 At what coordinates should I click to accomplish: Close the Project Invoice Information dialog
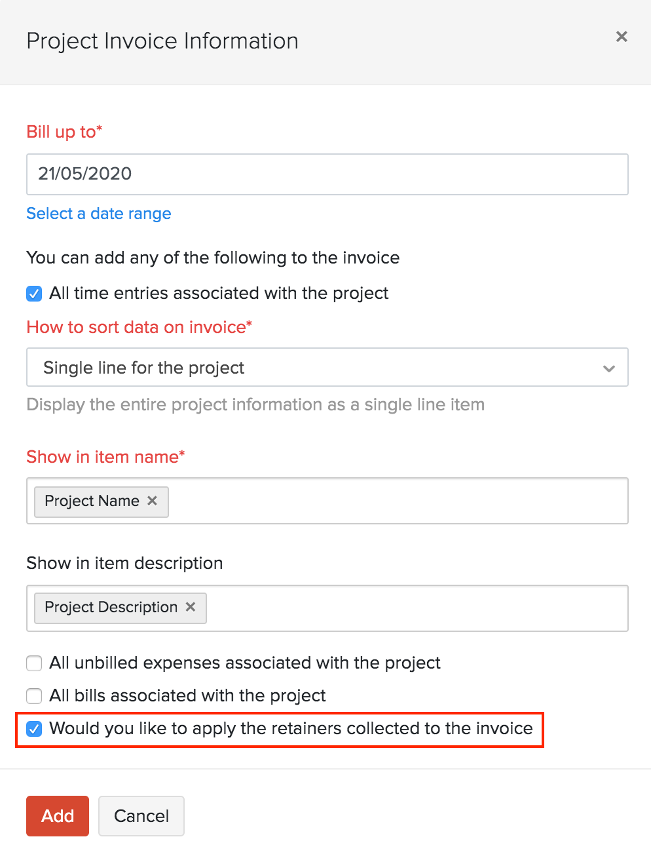click(621, 37)
